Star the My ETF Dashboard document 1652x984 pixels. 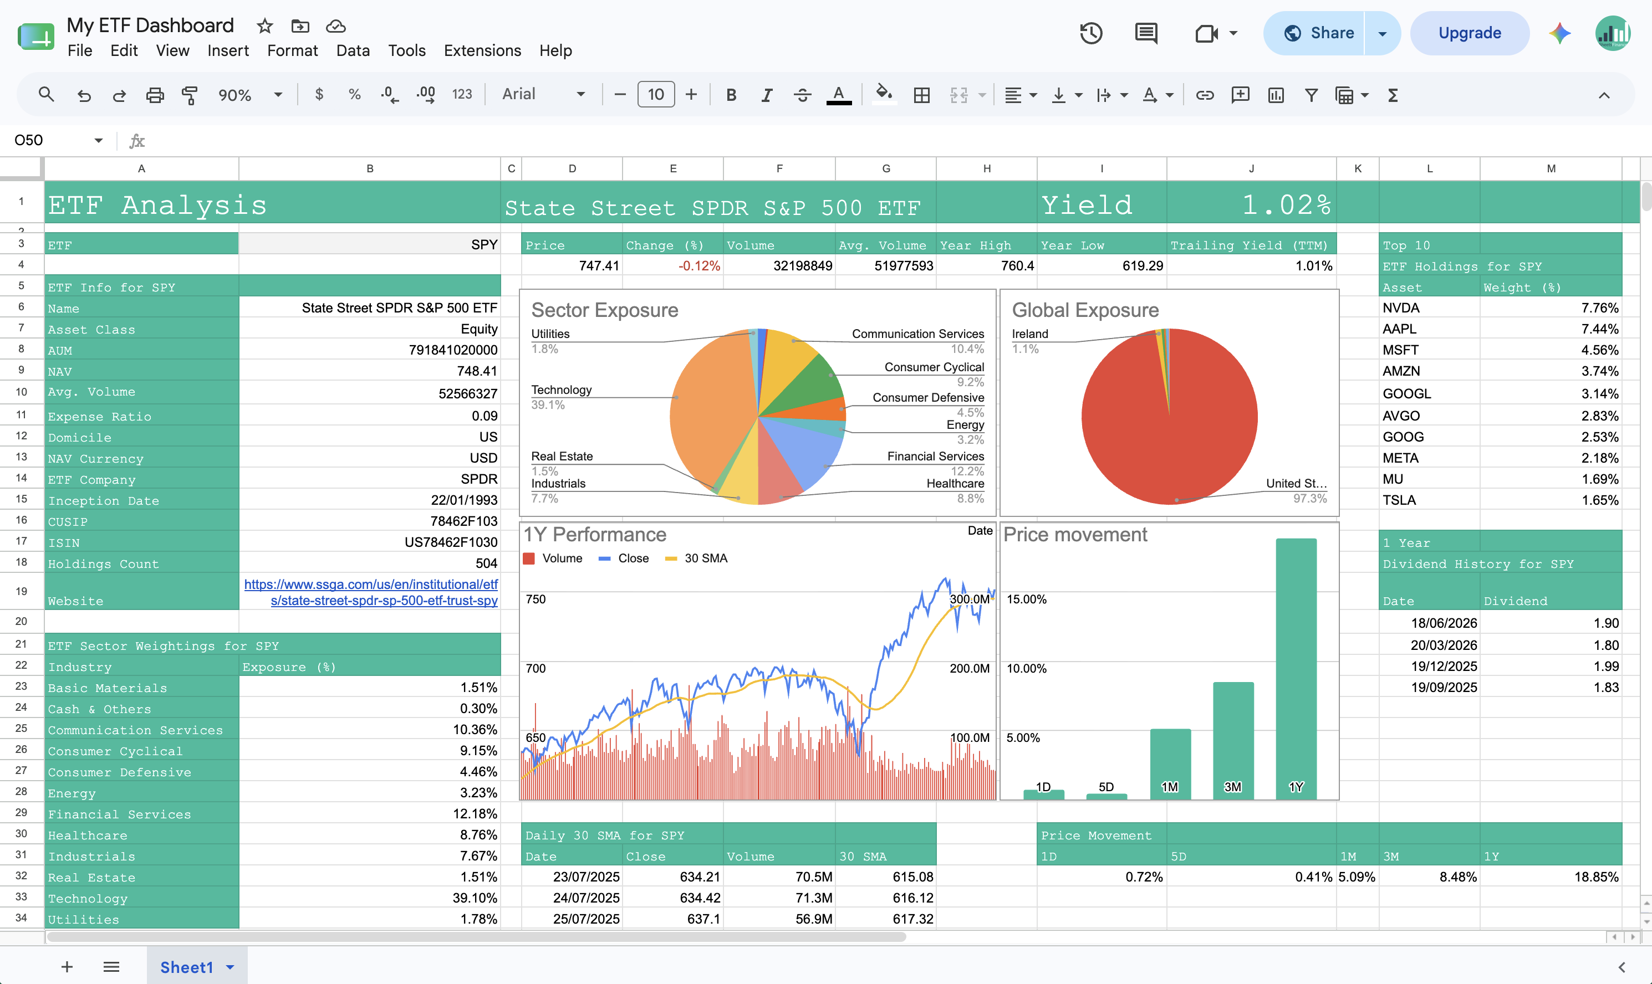[265, 26]
